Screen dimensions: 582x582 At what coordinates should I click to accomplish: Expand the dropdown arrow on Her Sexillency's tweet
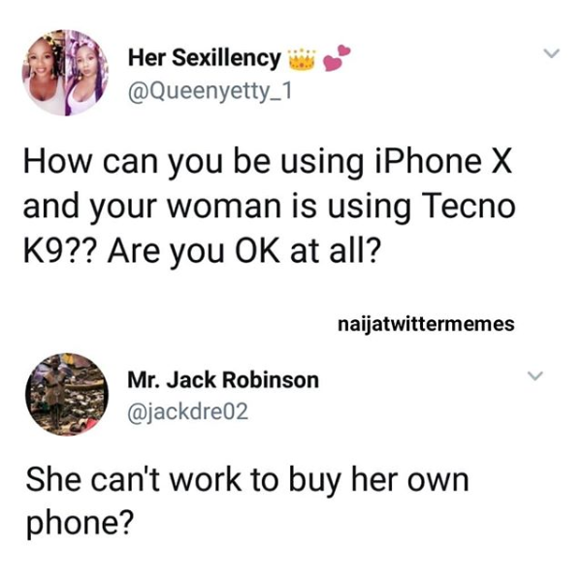pyautogui.click(x=552, y=53)
